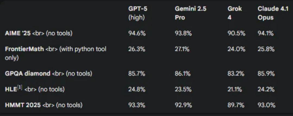Click Claude's FrontierMath score of 25.8%

(266, 49)
